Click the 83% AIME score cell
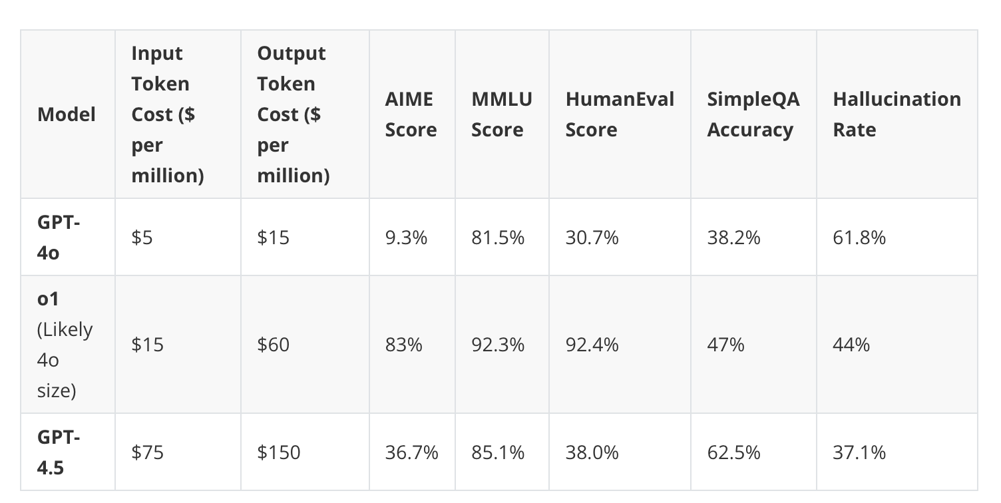Screen dimensions: 1001x503 click(x=403, y=345)
